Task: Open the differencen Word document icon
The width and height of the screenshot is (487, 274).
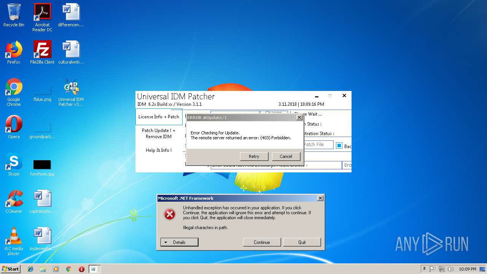Action: (x=71, y=15)
